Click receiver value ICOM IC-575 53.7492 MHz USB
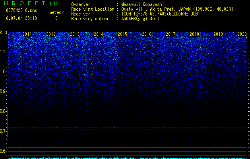250x159 pixels. pyautogui.click(x=159, y=14)
